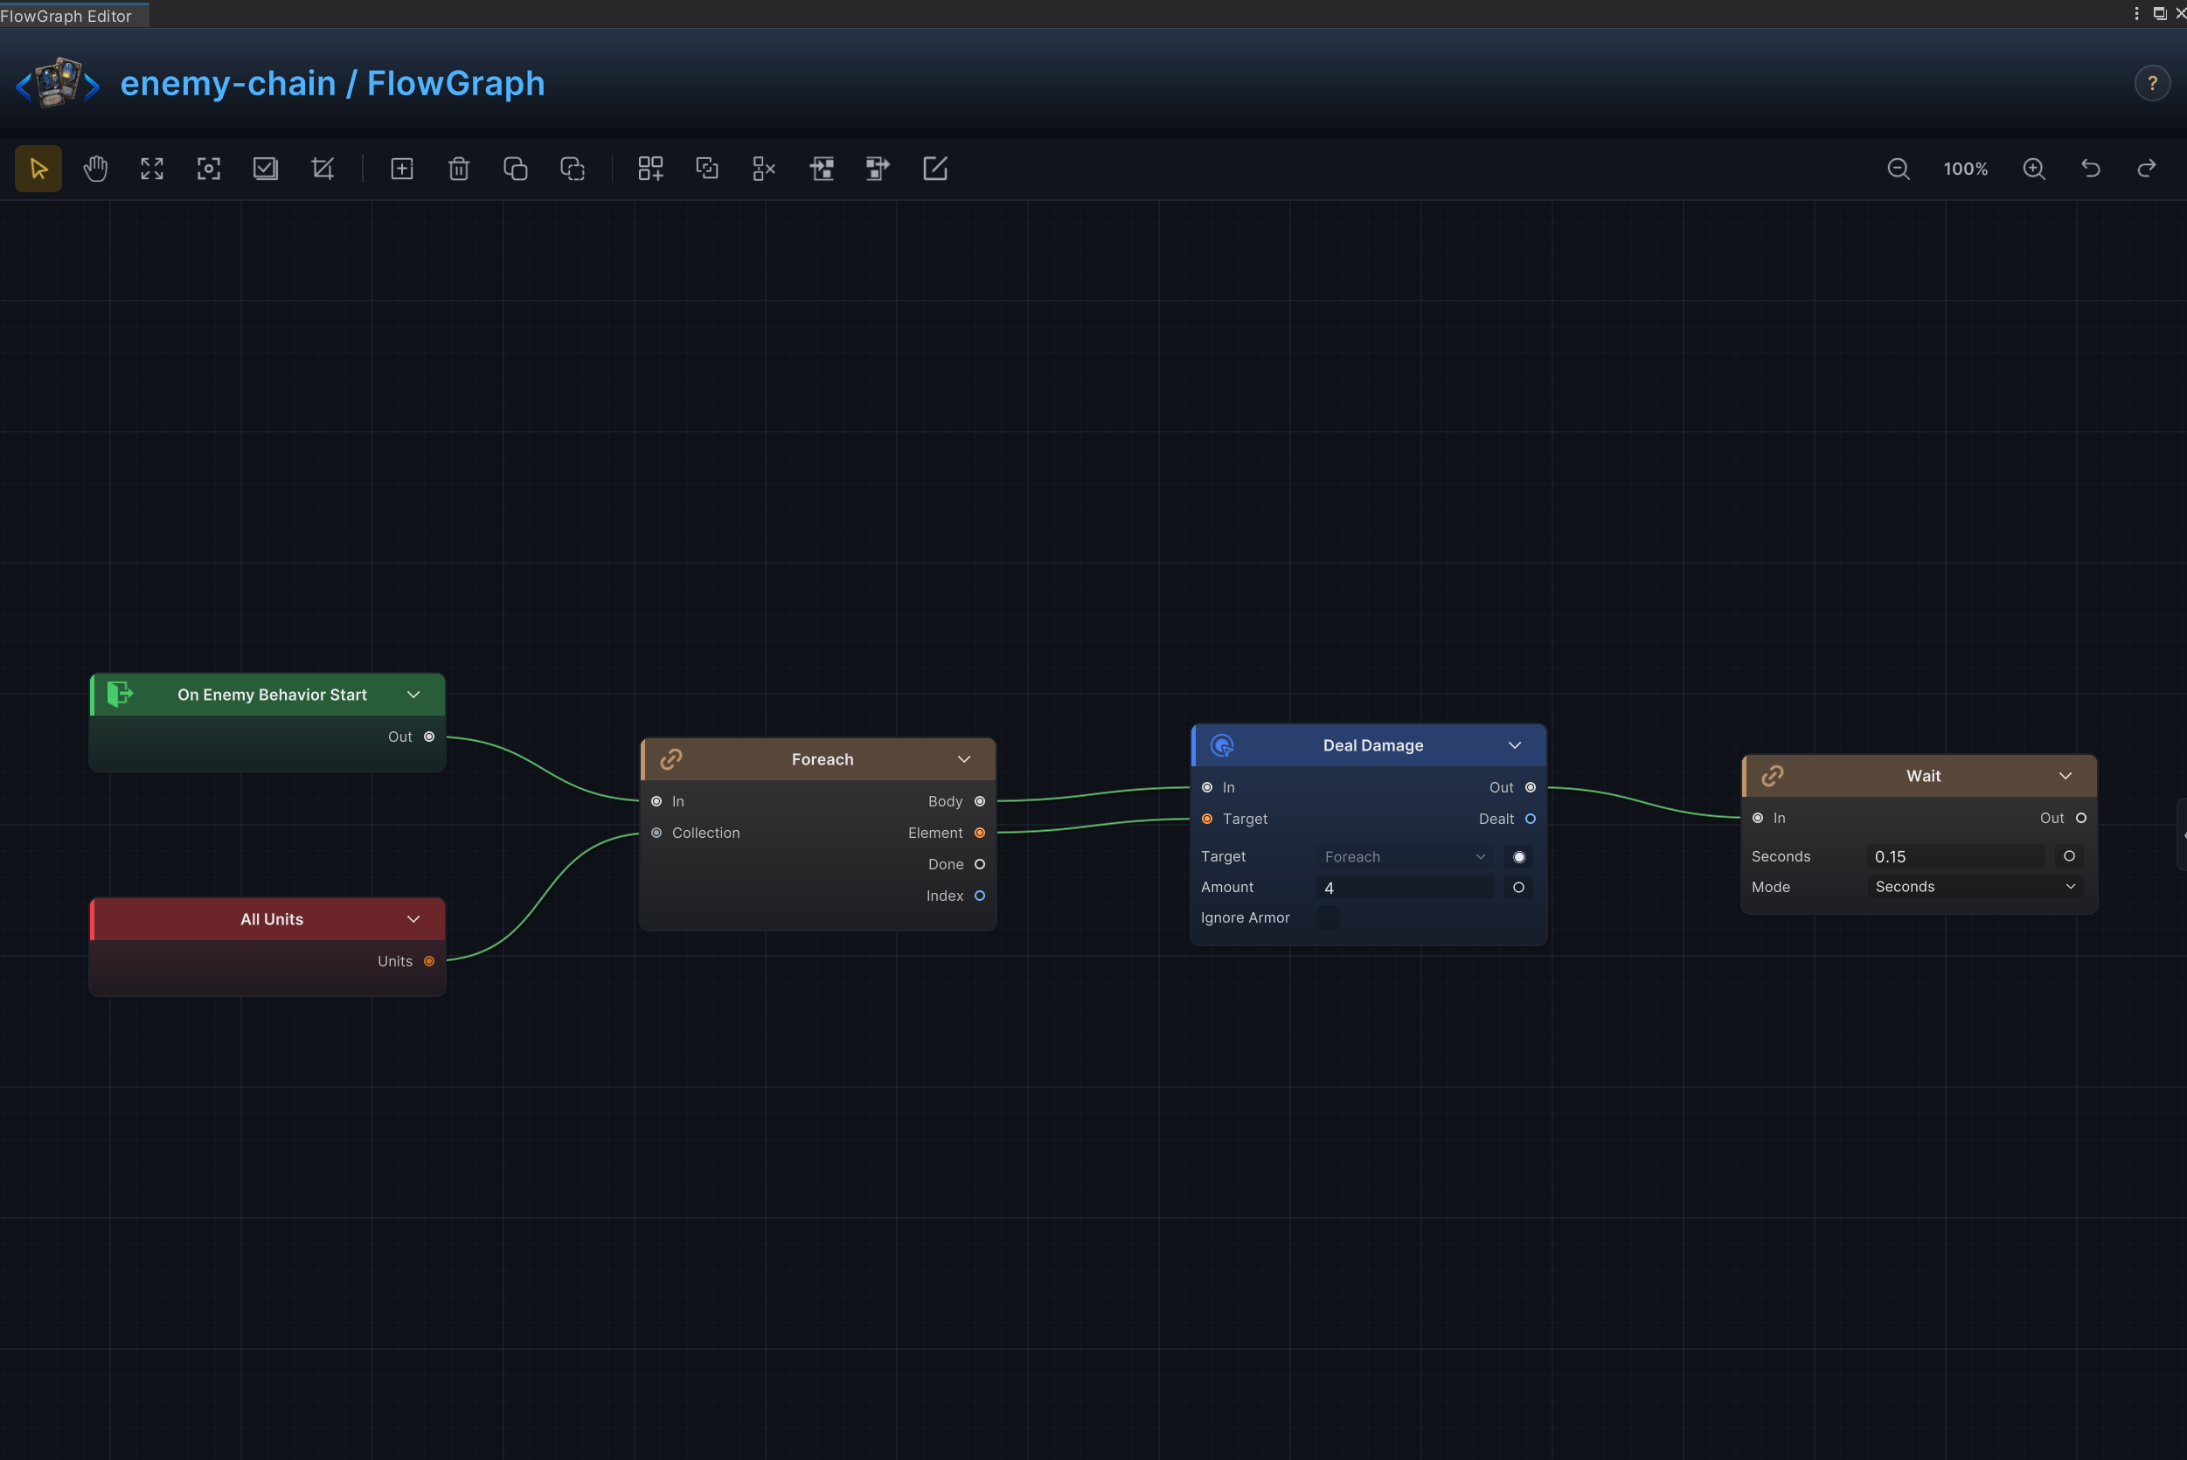Redo the last action
Viewport: 2187px width, 1460px height.
(x=2147, y=169)
